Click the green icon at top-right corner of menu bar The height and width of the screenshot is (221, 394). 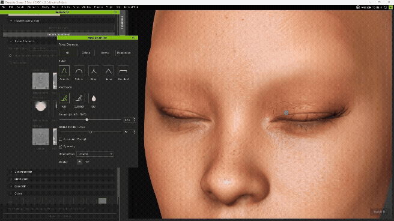tap(390, 7)
